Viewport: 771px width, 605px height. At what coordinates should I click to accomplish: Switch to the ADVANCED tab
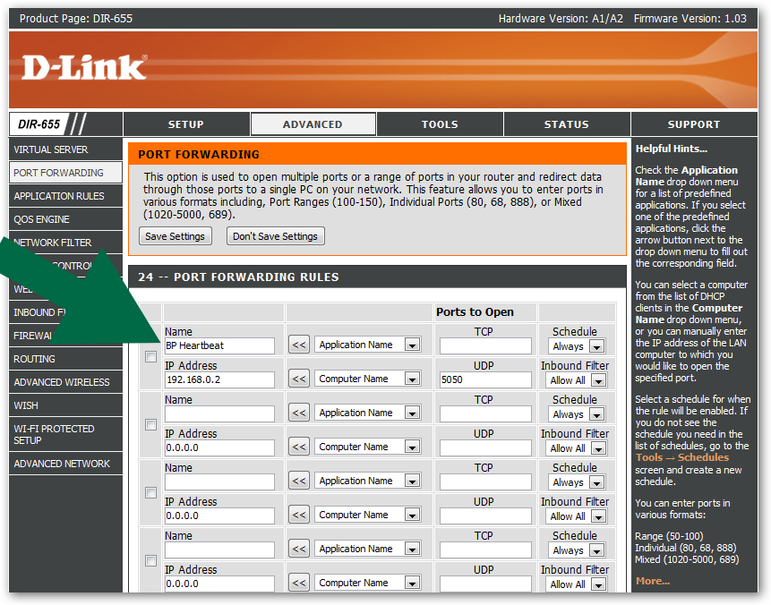click(313, 124)
